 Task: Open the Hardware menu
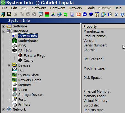point(58,8)
